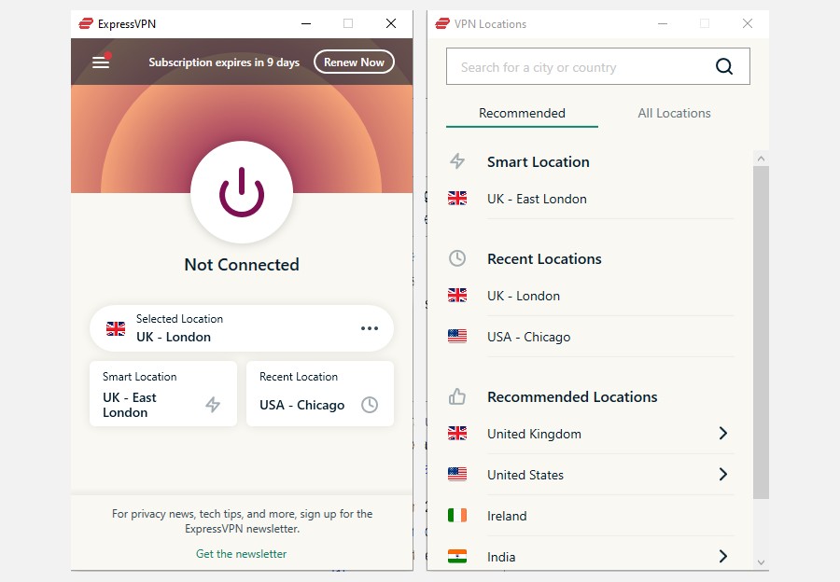Click the magnifying glass search icon
Screen dimensions: 840x582
pos(723,66)
